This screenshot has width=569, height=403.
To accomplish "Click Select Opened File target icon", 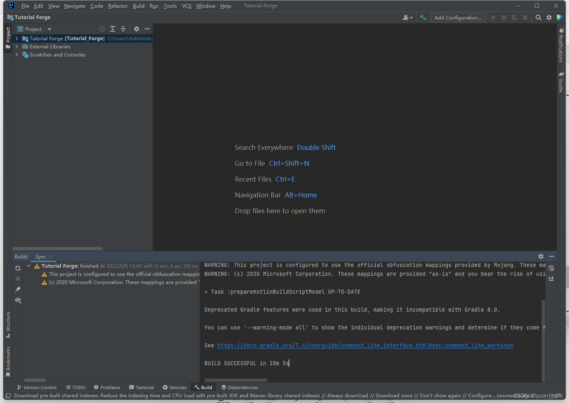I will (x=102, y=29).
